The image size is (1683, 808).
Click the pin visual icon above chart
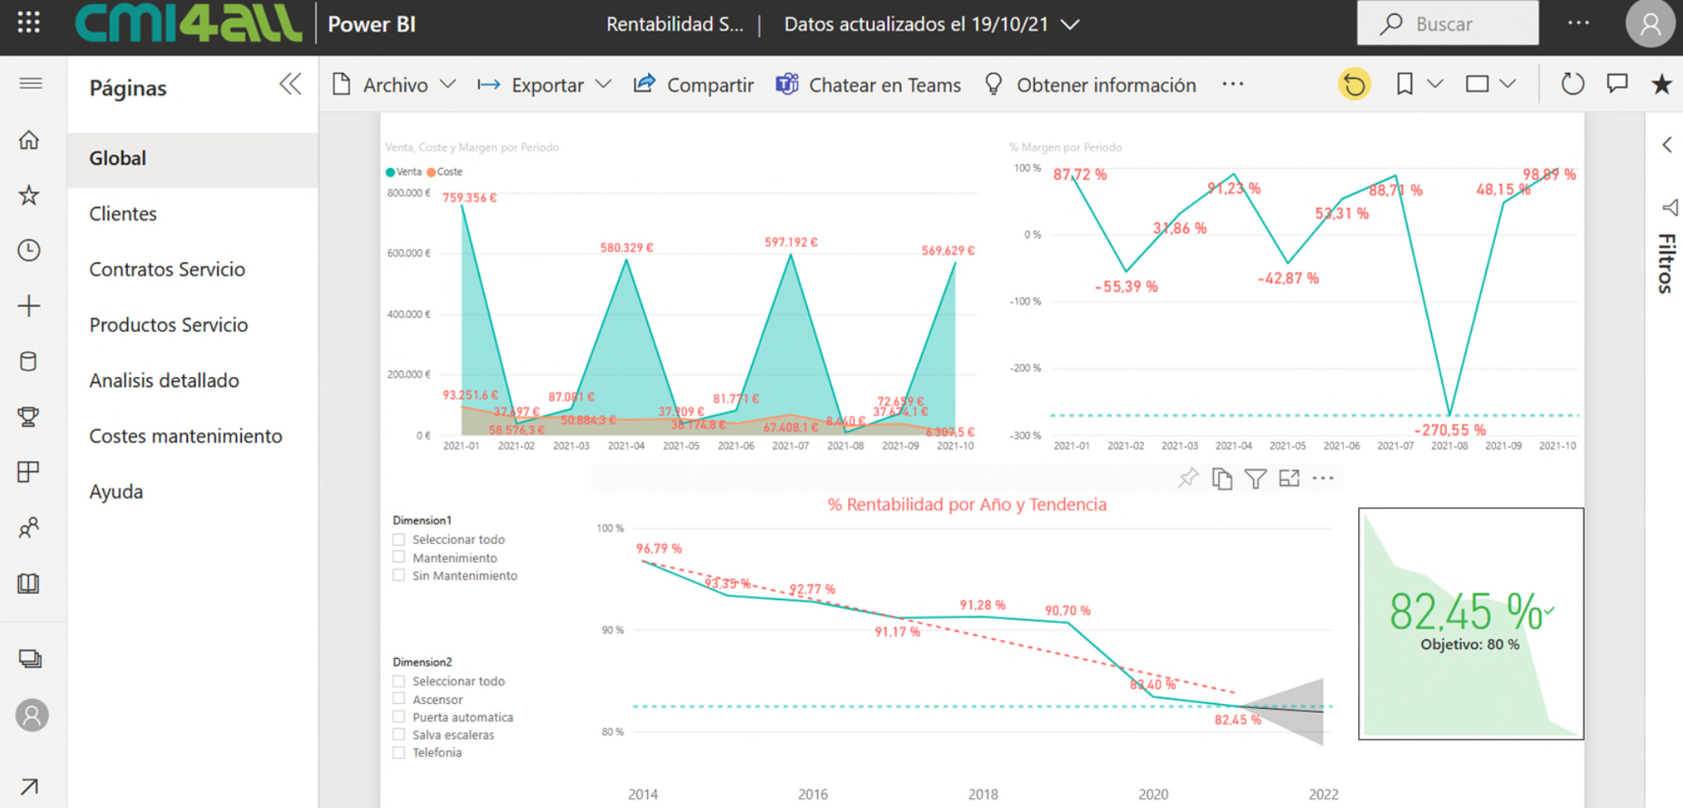[x=1188, y=479]
